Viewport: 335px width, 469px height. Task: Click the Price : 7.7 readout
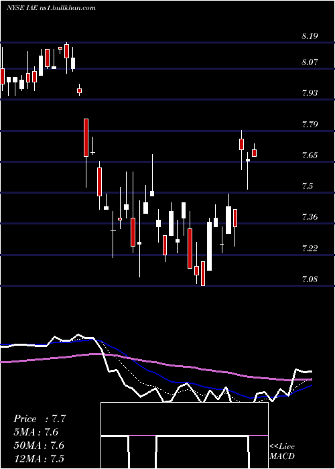click(x=39, y=419)
